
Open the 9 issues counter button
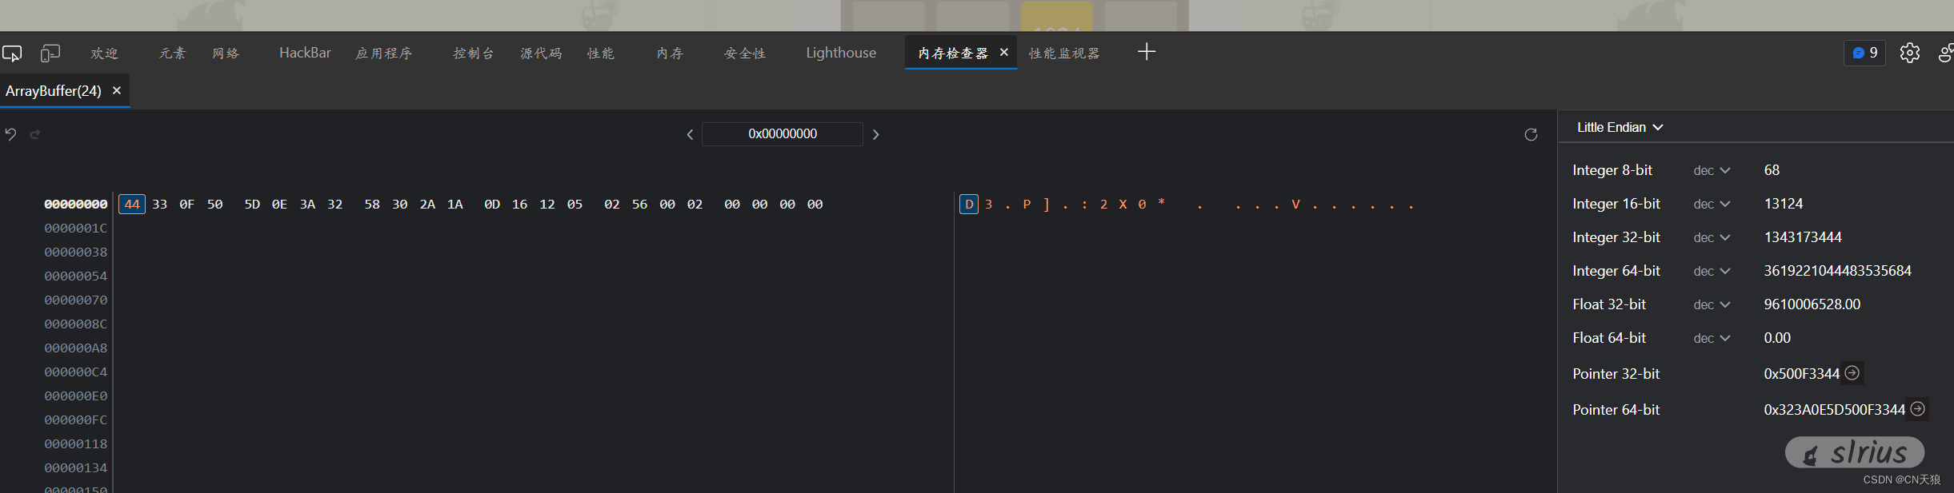(x=1864, y=54)
